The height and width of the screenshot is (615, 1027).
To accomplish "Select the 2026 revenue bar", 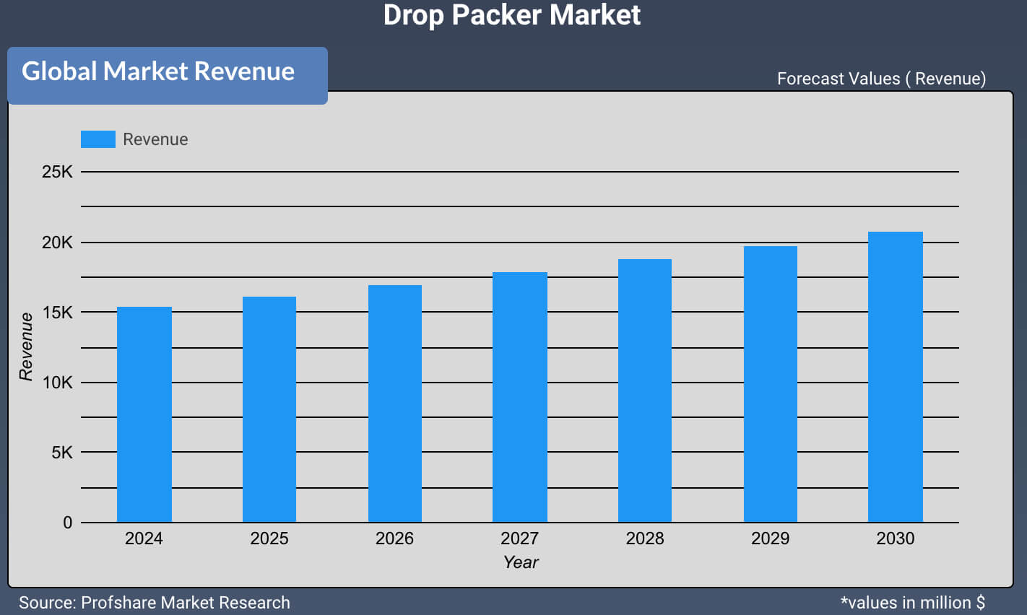I will click(395, 404).
